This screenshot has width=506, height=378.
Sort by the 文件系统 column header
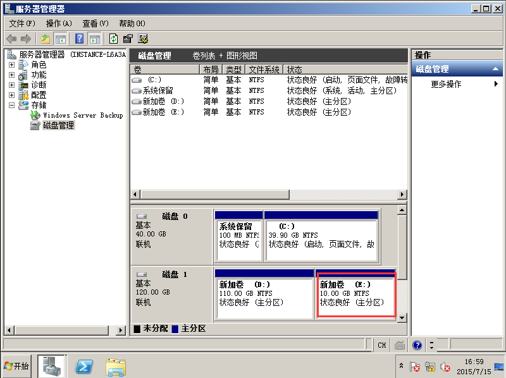tap(264, 70)
